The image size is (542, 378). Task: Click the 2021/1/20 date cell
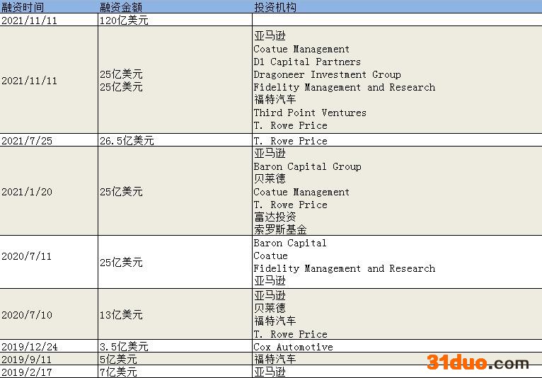(27, 192)
